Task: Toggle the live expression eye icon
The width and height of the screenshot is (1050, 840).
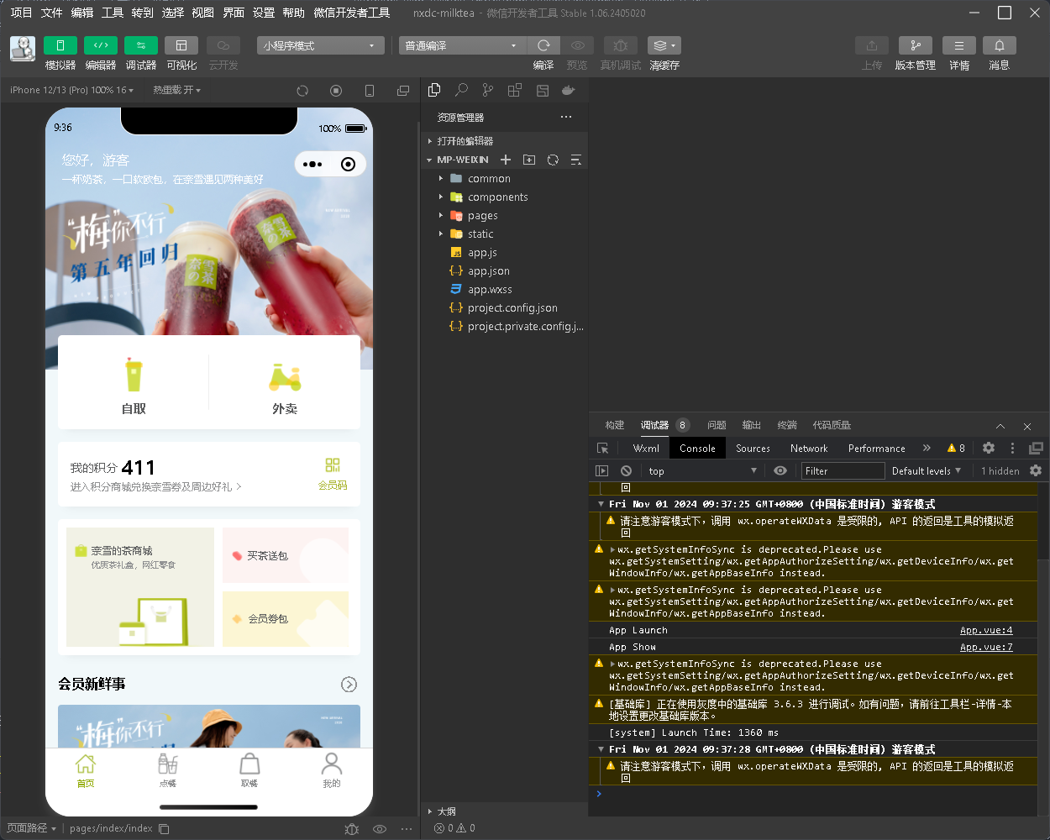Action: [780, 471]
